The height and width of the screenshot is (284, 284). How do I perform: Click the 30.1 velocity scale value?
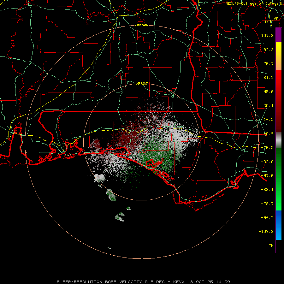pos(269,106)
